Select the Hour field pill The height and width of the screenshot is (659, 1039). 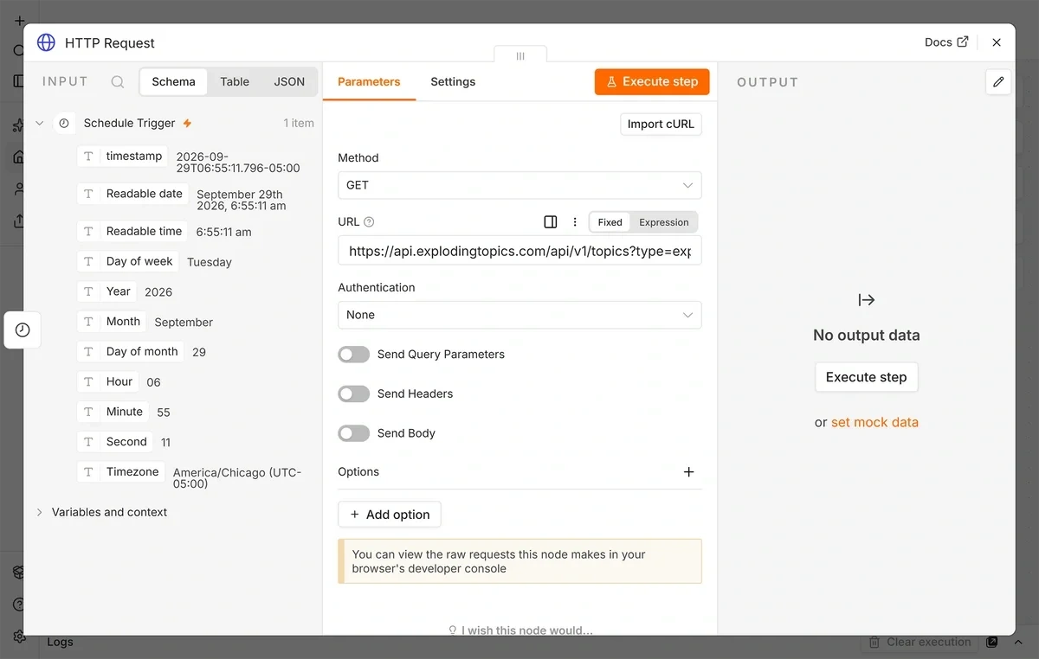(x=108, y=381)
